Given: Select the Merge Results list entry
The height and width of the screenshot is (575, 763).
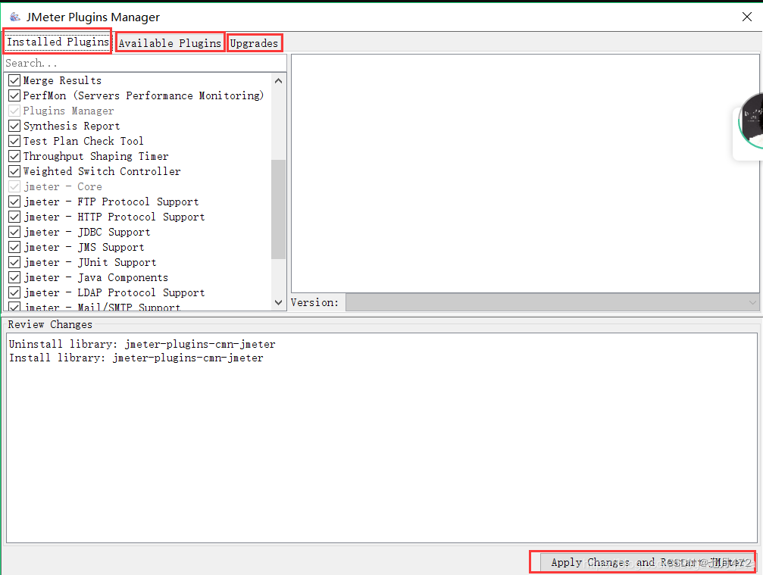Looking at the screenshot, I should (x=62, y=80).
